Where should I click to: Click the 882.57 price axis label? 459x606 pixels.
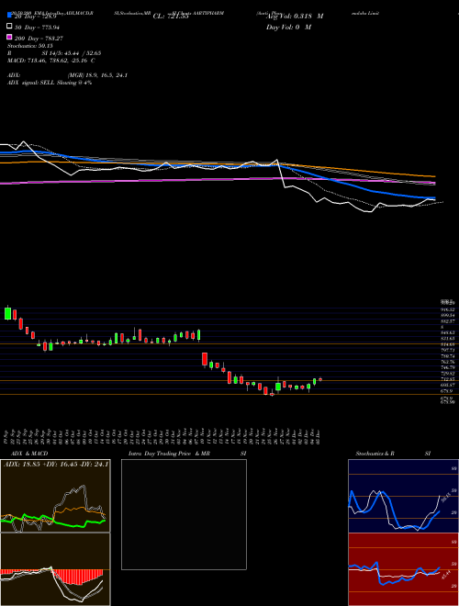click(448, 321)
